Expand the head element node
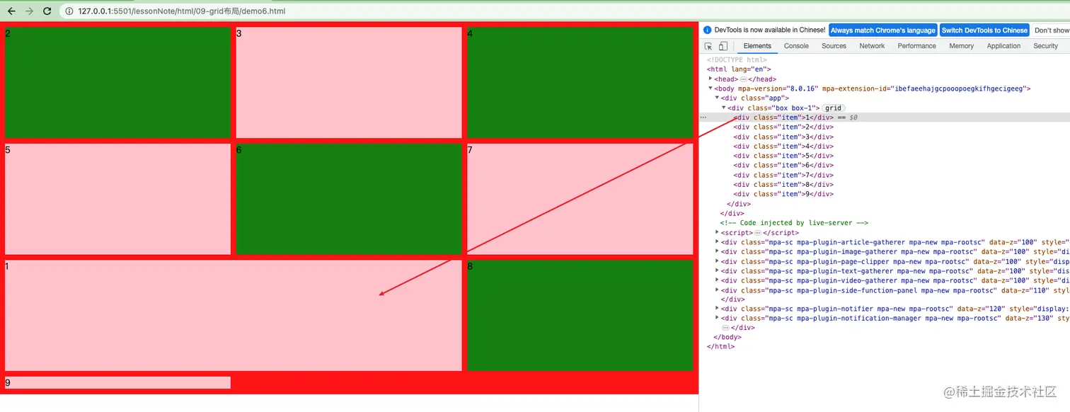This screenshot has width=1070, height=412. coord(711,79)
